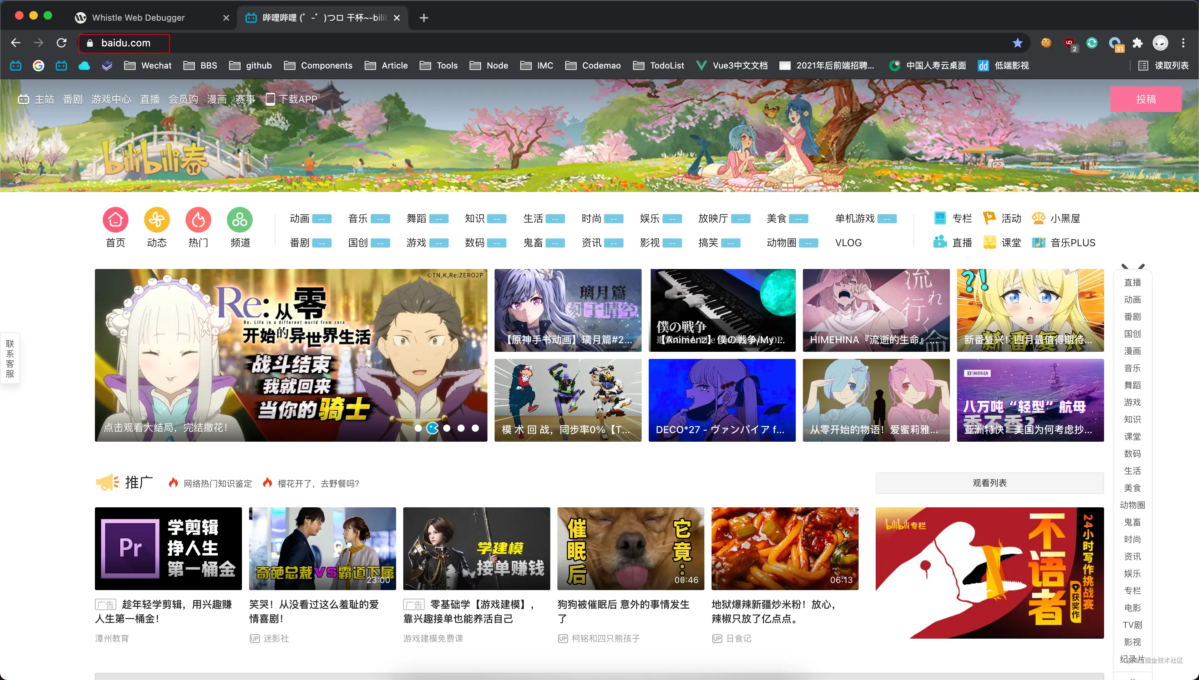Switch to Whistle Web Debugger tab
The width and height of the screenshot is (1199, 680).
pyautogui.click(x=138, y=18)
